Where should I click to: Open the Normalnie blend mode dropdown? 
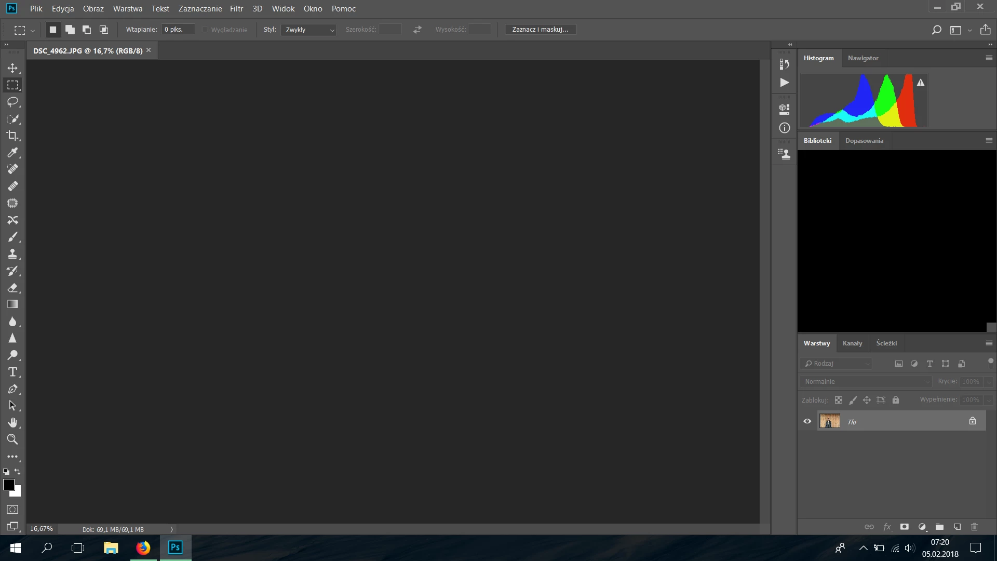(x=866, y=382)
